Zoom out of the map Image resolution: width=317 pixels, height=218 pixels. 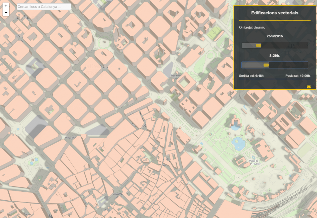(6, 12)
